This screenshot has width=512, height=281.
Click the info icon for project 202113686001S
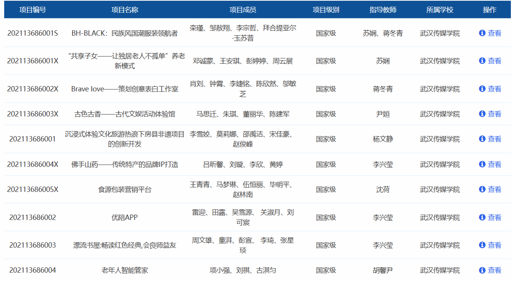(482, 33)
